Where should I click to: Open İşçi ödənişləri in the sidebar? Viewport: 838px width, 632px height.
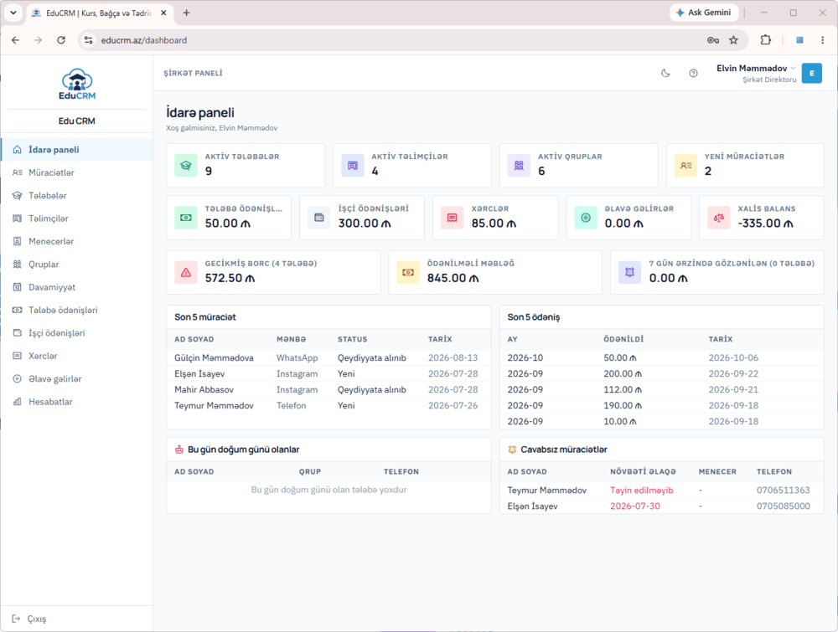(77, 333)
